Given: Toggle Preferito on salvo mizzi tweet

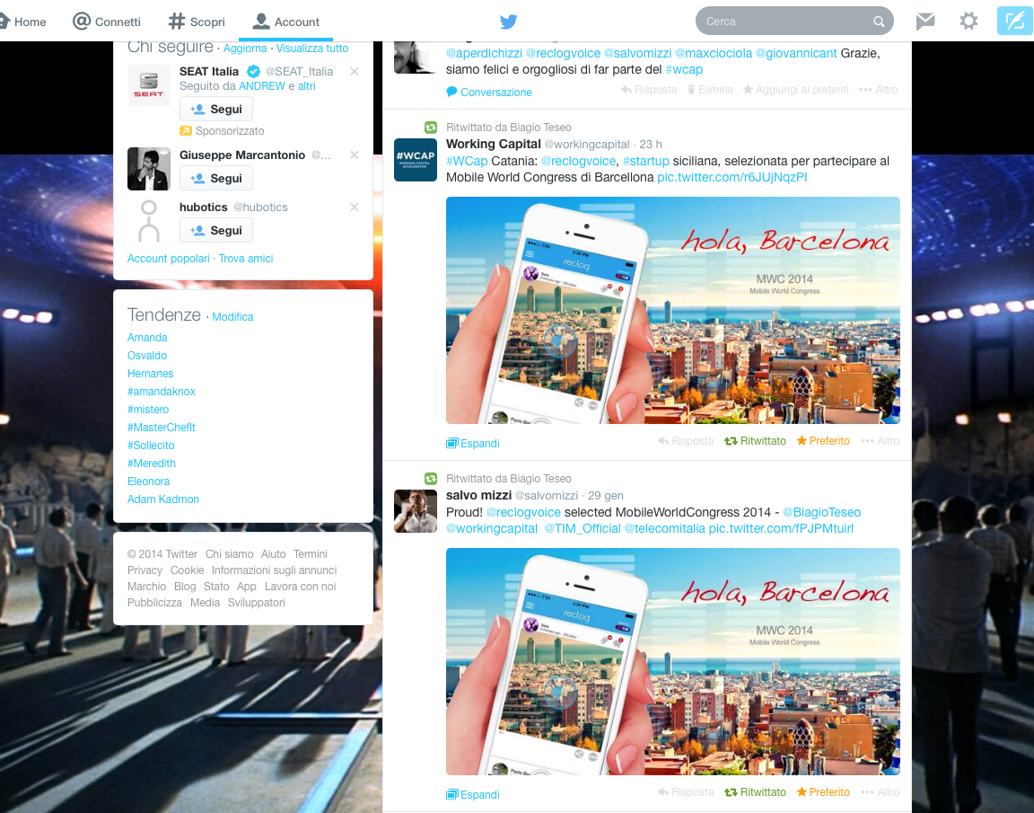Looking at the screenshot, I should tap(823, 791).
